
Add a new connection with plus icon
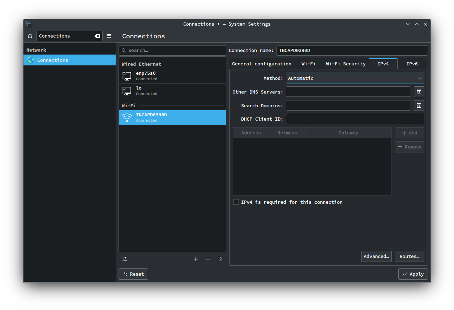click(196, 259)
